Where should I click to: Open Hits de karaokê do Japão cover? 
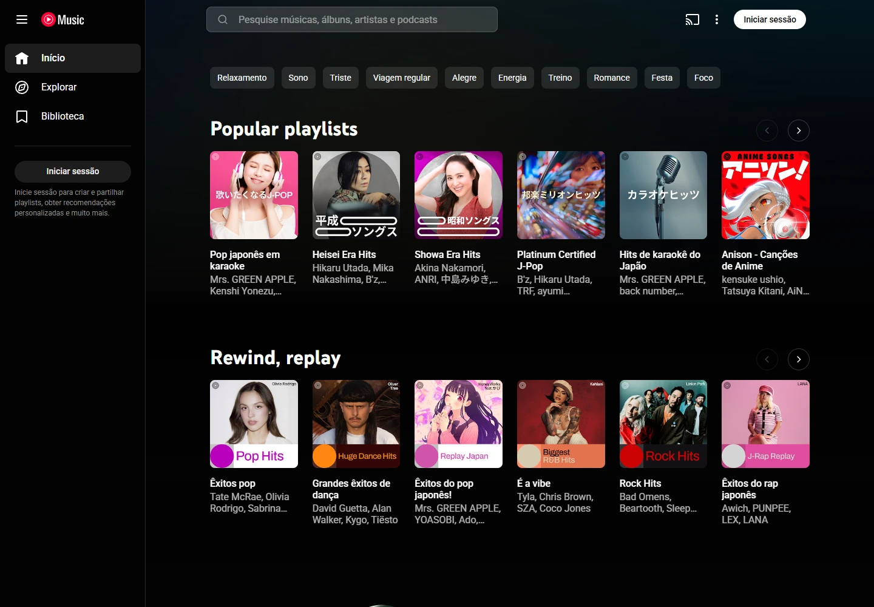pos(663,195)
